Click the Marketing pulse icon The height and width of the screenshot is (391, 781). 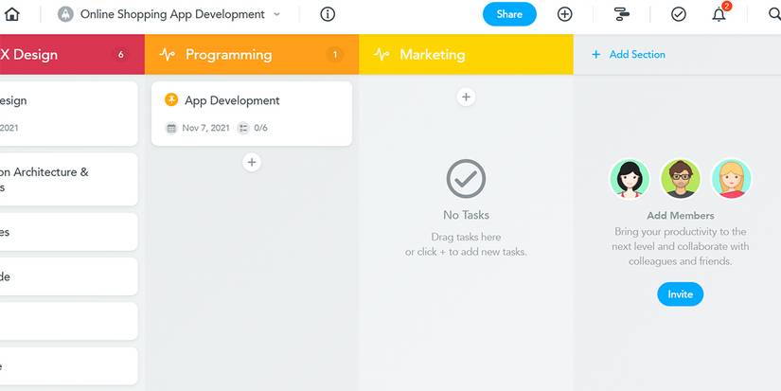[x=382, y=54]
